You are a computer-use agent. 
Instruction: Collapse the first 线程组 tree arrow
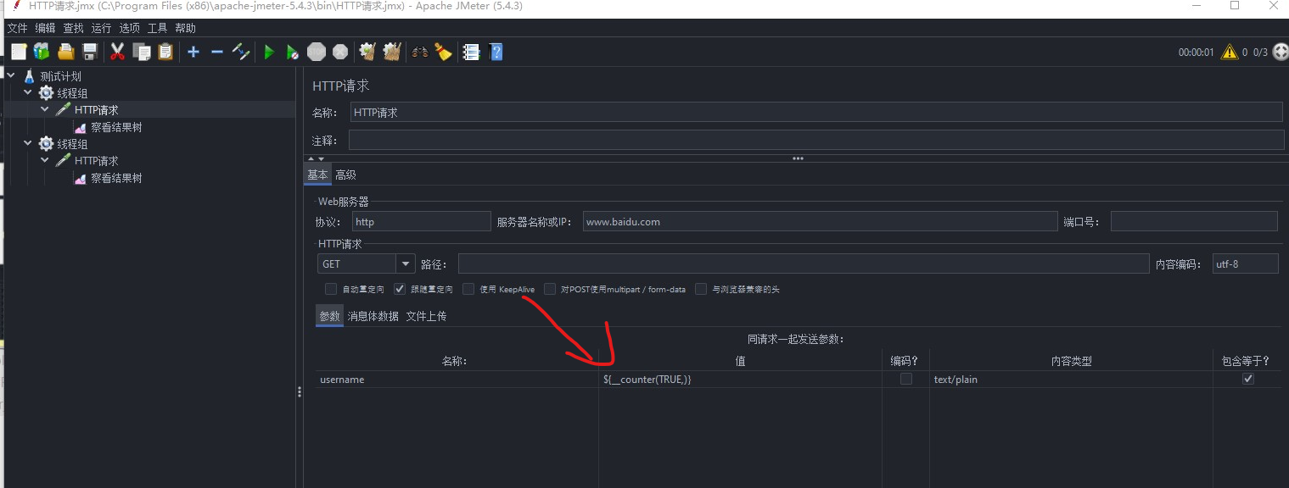[x=28, y=92]
